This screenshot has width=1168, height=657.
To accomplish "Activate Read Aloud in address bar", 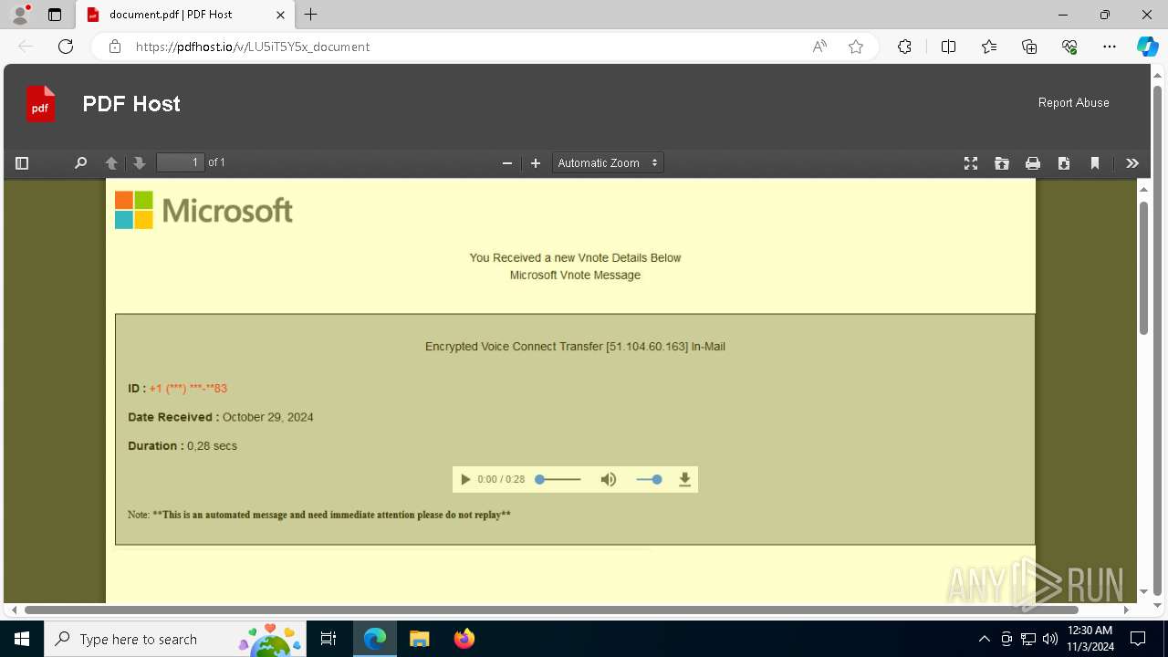I will 819,47.
